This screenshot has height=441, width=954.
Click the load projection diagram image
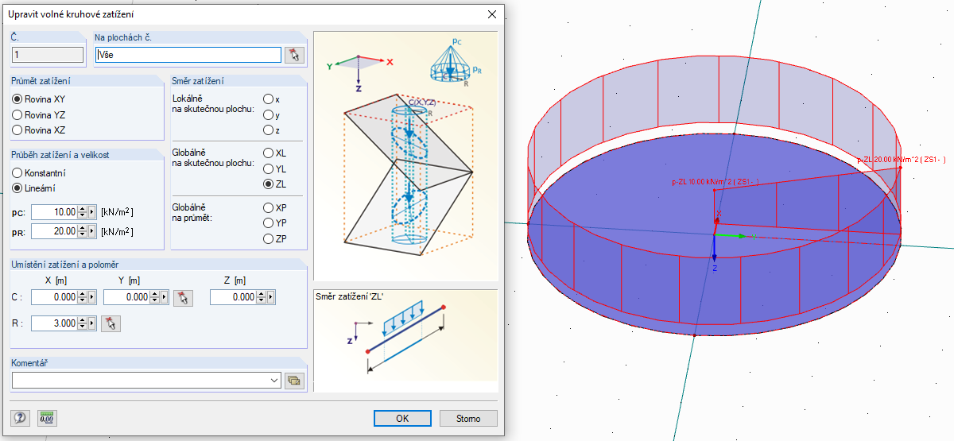pos(405,157)
